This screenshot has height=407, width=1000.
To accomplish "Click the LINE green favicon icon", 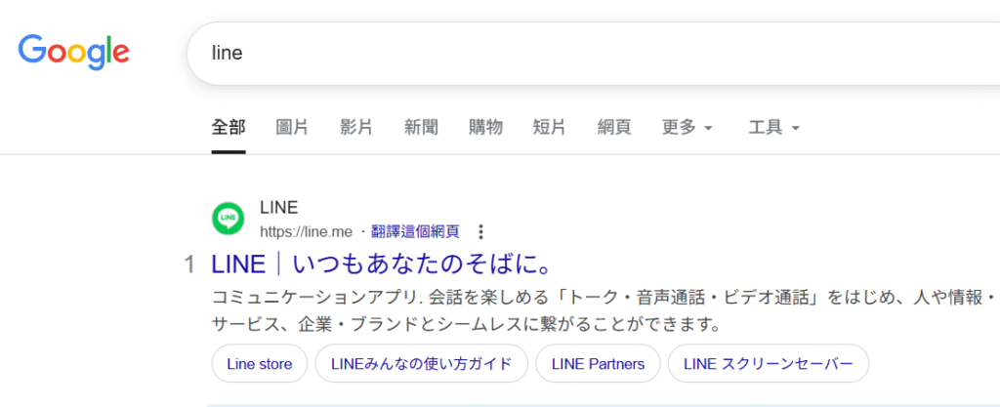I will pyautogui.click(x=229, y=219).
